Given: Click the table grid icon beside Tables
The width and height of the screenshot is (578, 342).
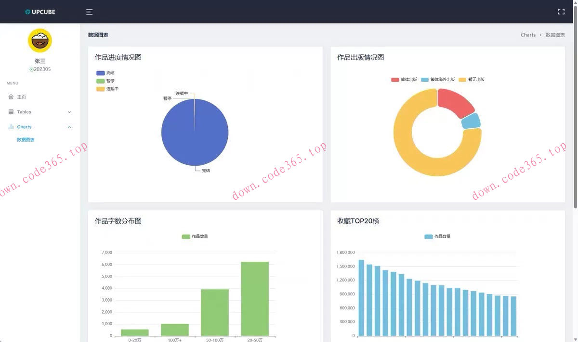Looking at the screenshot, I should tap(11, 112).
